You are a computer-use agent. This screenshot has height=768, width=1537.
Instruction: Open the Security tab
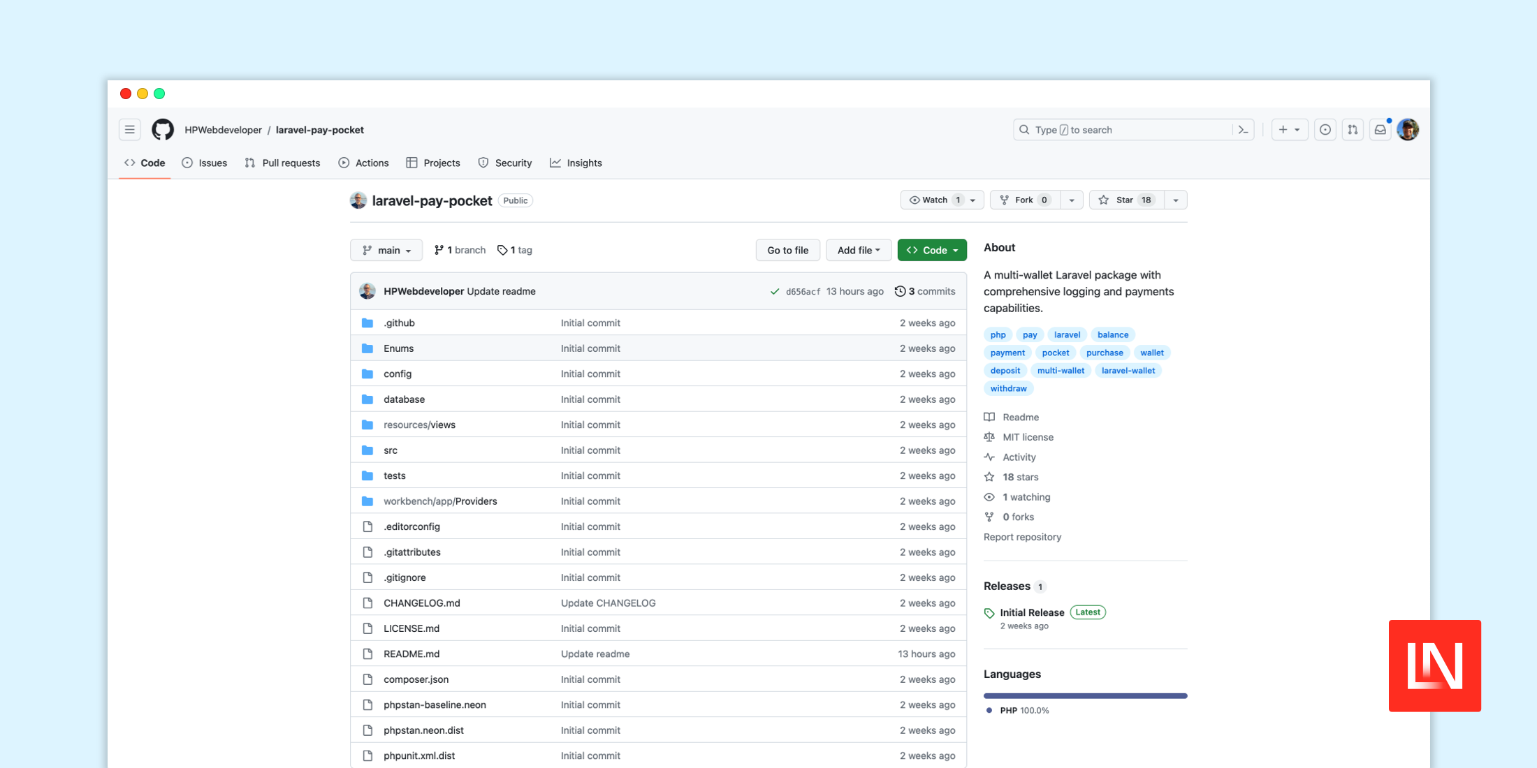point(505,163)
